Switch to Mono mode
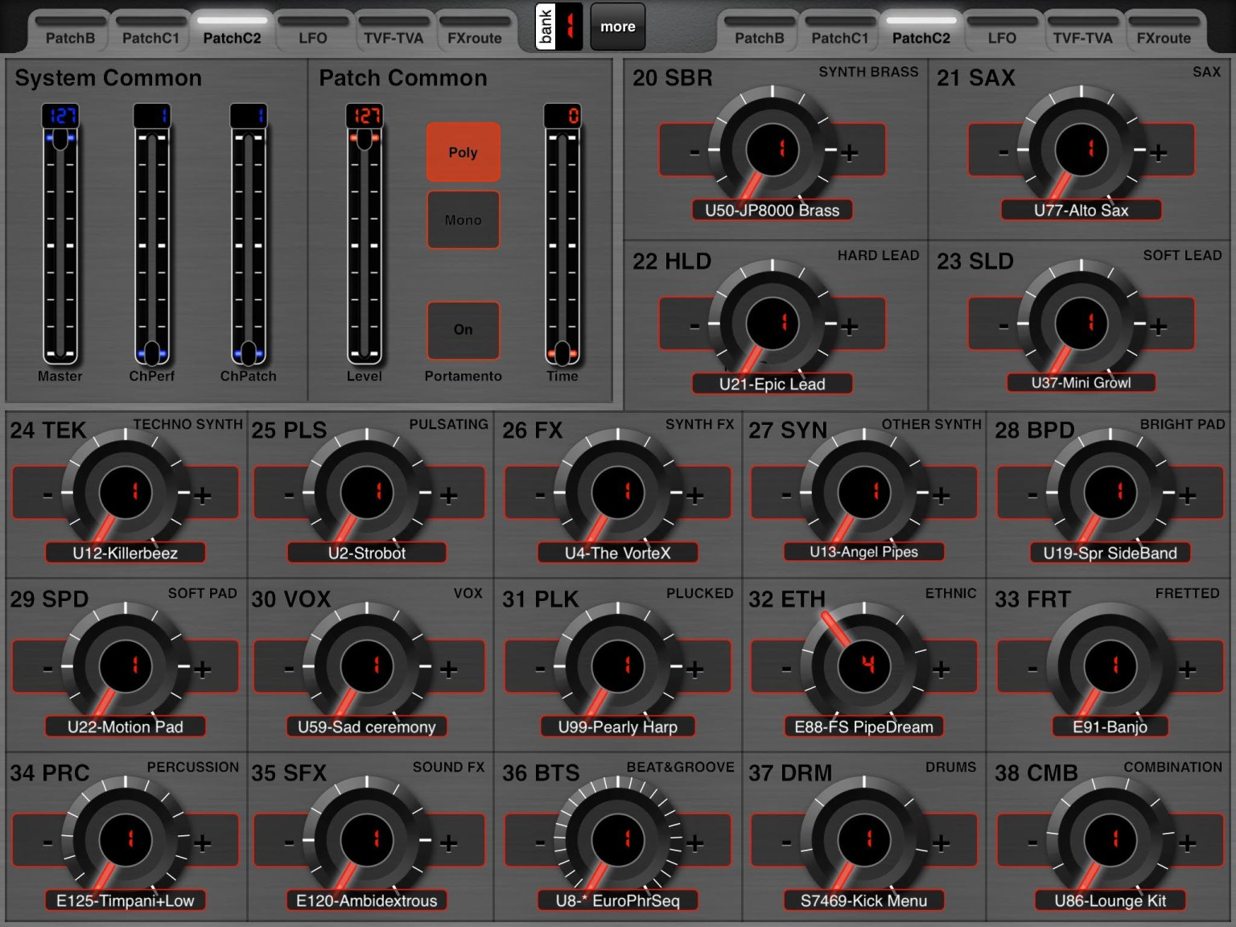 463,220
